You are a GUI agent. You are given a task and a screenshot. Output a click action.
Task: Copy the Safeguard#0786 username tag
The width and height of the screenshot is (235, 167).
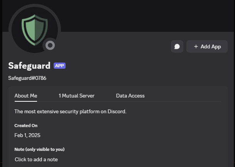(x=27, y=78)
